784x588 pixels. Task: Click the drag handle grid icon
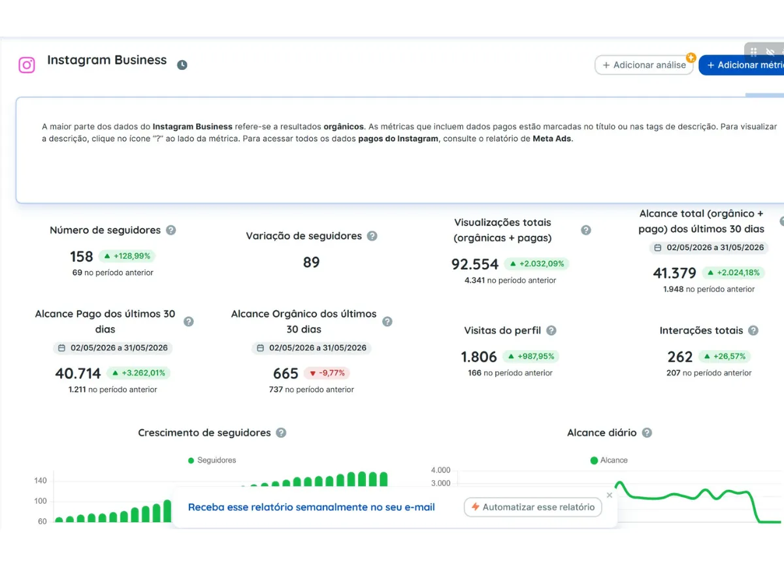pos(753,52)
